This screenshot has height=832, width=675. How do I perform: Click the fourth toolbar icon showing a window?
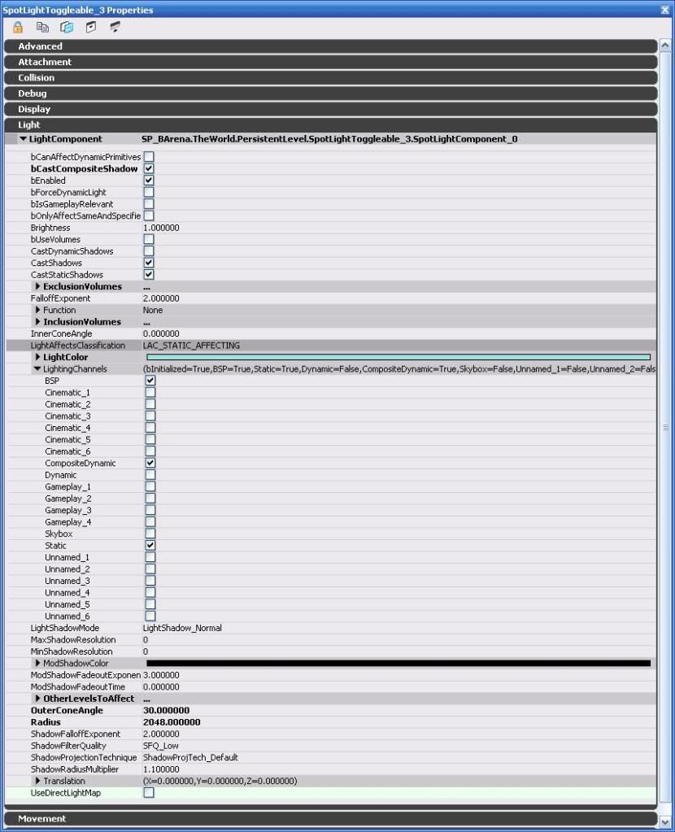coord(91,27)
